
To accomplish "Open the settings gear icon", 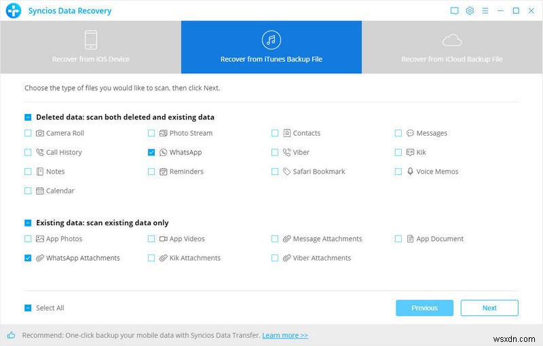I will coord(470,11).
